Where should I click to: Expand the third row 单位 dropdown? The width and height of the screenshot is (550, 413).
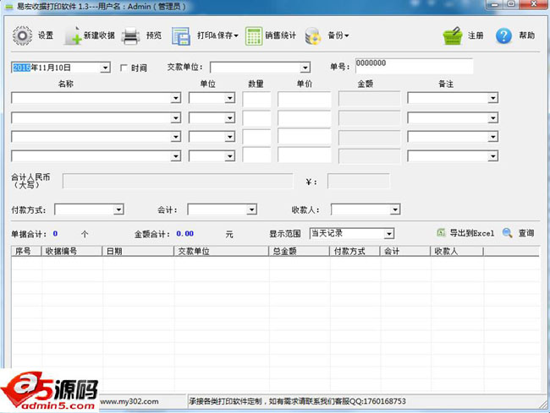(x=230, y=137)
